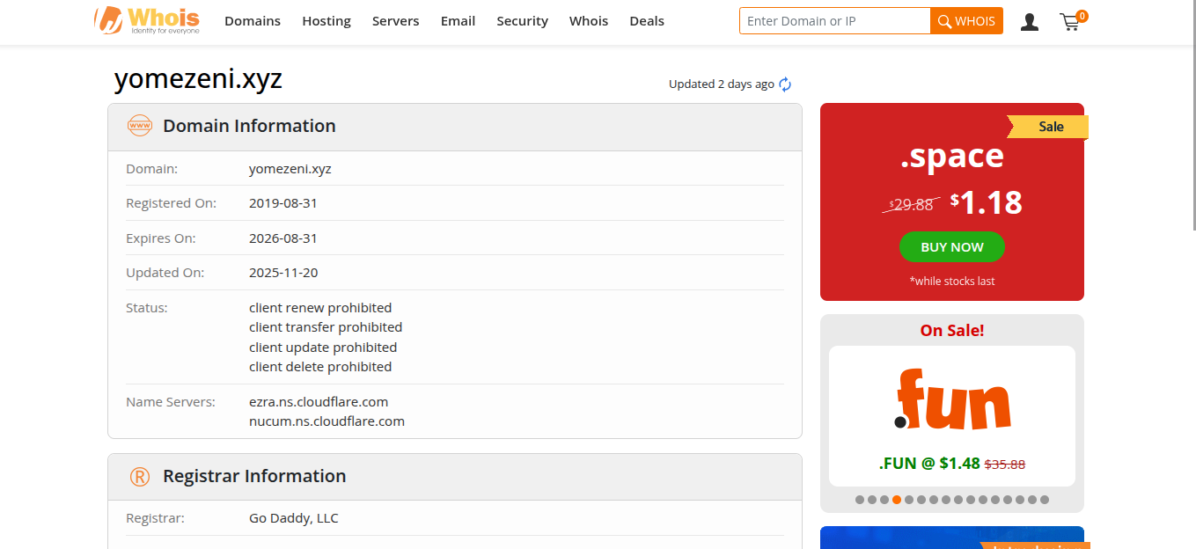Click the registrar R icon in Registrar Information
This screenshot has height=549, width=1196.
[140, 476]
